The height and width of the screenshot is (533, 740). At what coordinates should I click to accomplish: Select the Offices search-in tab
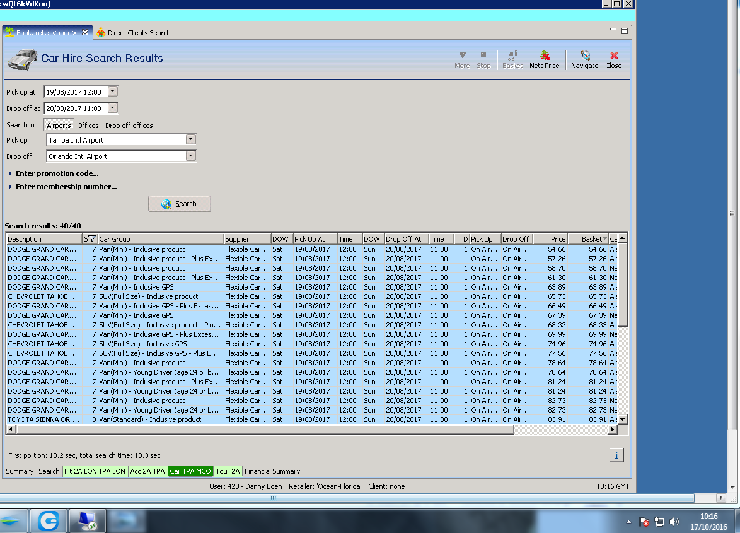[88, 125]
